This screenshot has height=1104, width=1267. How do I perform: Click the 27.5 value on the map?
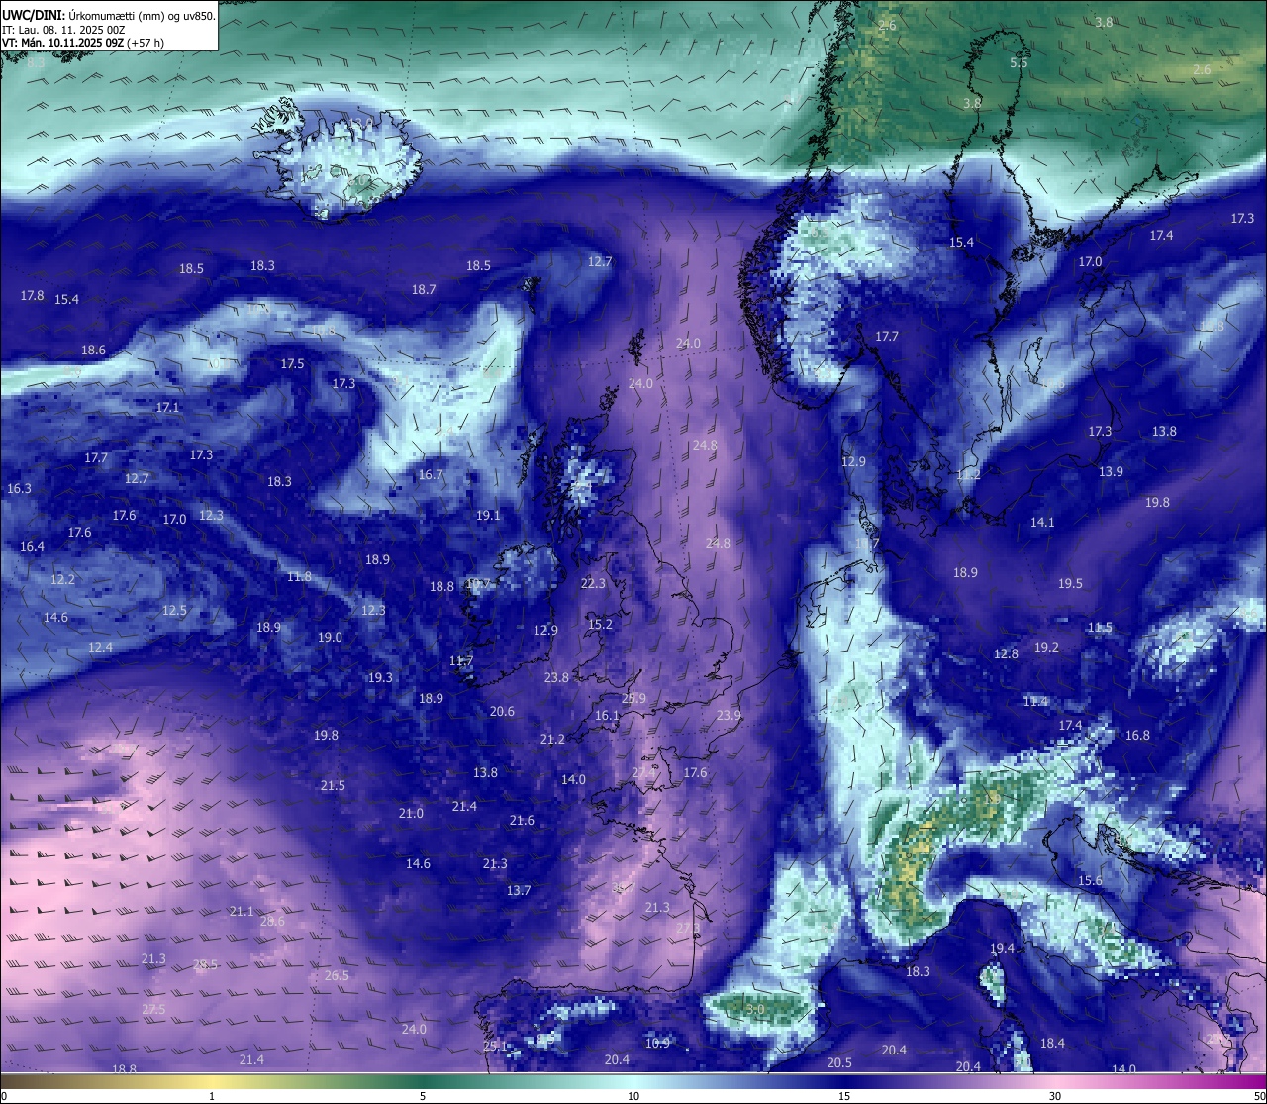pyautogui.click(x=153, y=1010)
